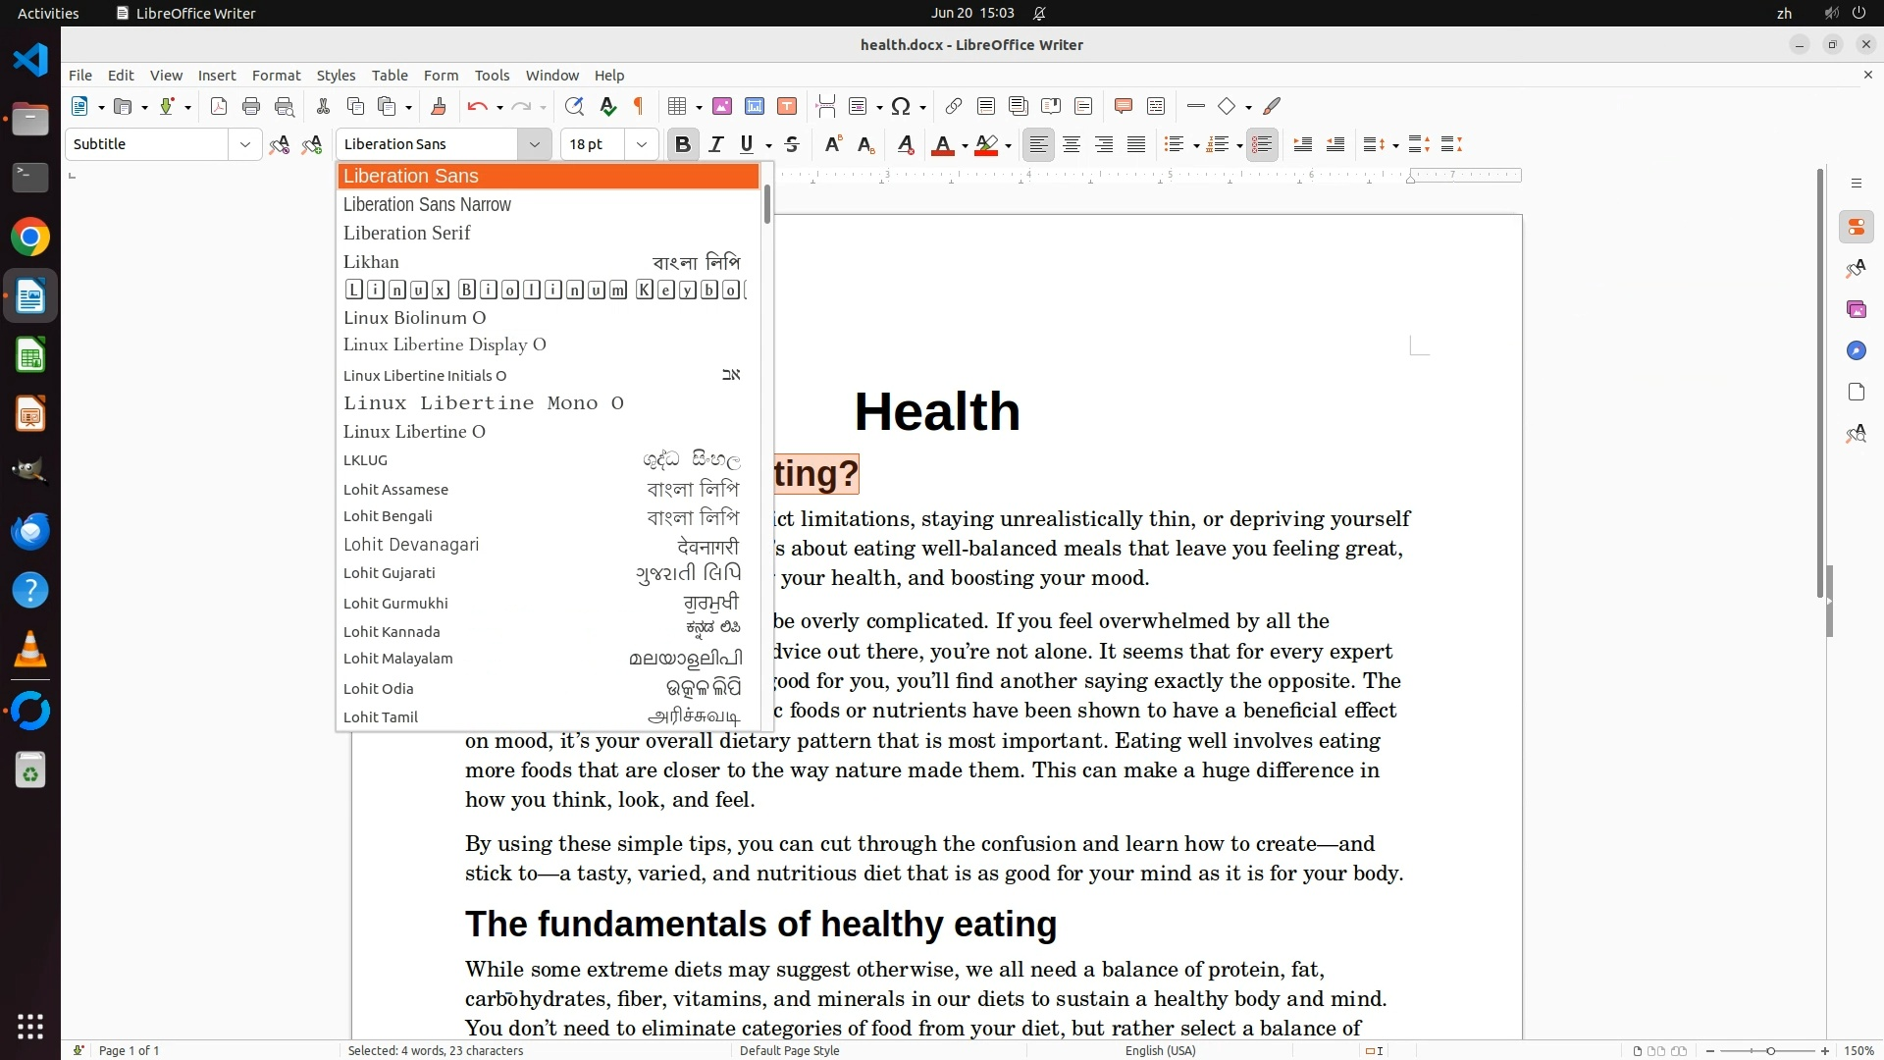Click the Strikethrough formatting icon
Viewport: 1884px width, 1060px height.
(792, 144)
